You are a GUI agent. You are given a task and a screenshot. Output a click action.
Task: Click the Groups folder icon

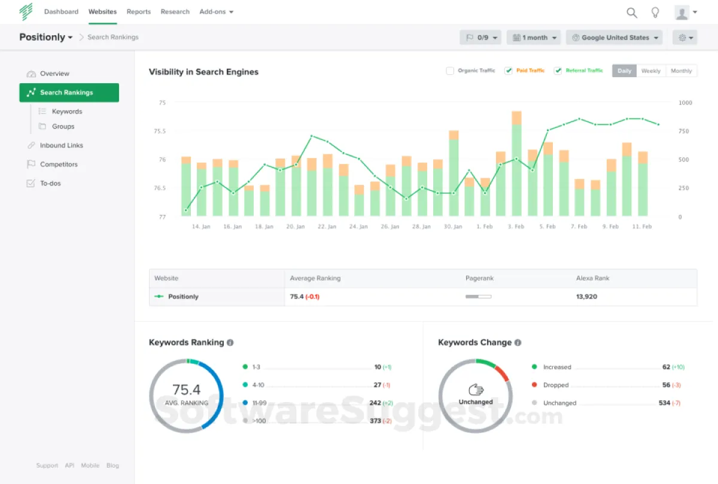tap(42, 126)
